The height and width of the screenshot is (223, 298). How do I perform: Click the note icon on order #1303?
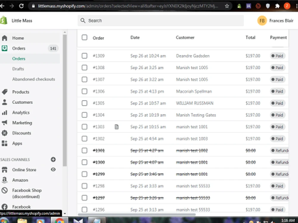coord(117,127)
